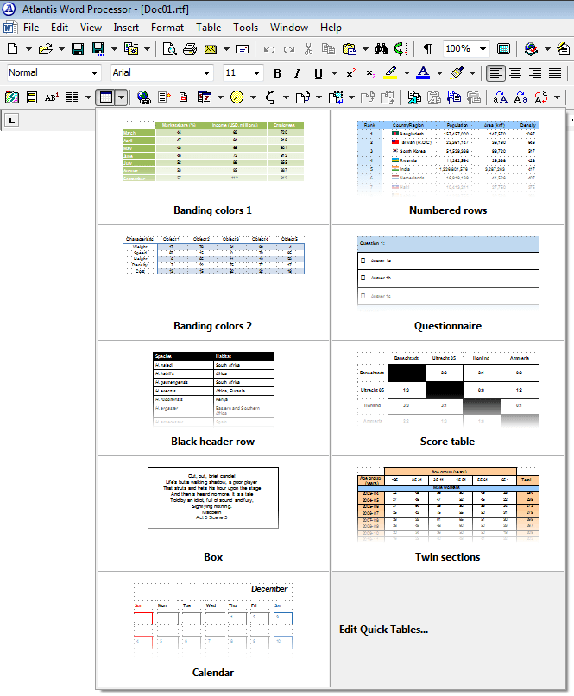Paste with the clipboard icon
The width and height of the screenshot is (574, 696).
pos(350,49)
